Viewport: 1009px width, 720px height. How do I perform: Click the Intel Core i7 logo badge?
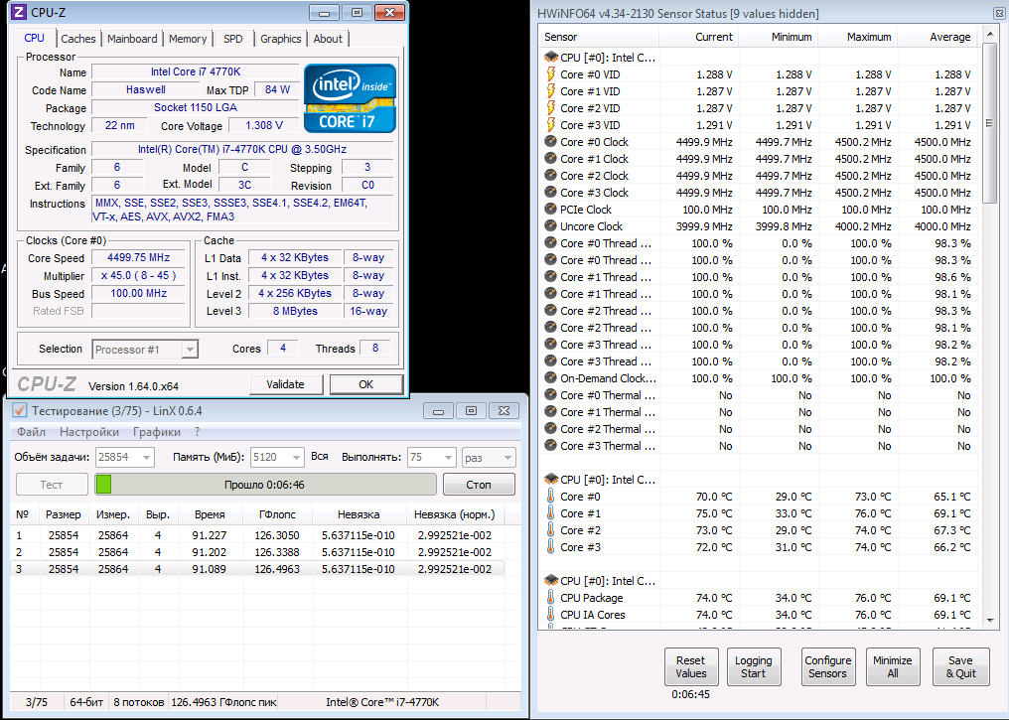point(350,98)
